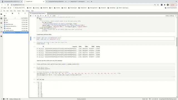The image size is (178, 100).
Task: Open the extension manager puzzle icon
Action: [1, 36]
